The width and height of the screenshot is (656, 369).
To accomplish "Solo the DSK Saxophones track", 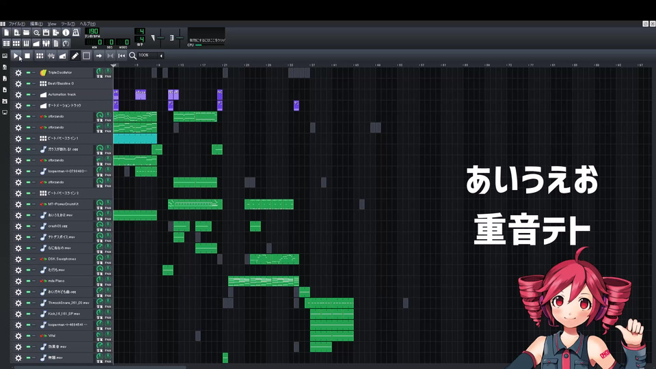I will (34, 259).
